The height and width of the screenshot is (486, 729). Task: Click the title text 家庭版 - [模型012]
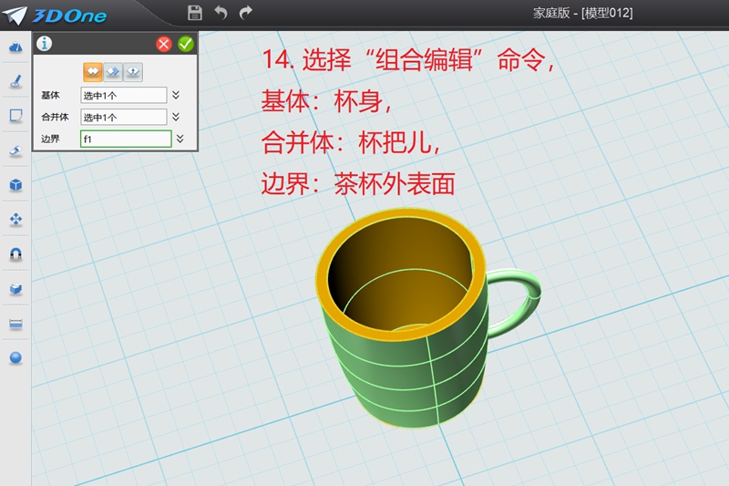tap(582, 13)
